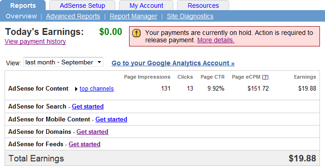This screenshot has width=325, height=166.
Task: Click the Today's Earnings heading
Action: (44, 32)
